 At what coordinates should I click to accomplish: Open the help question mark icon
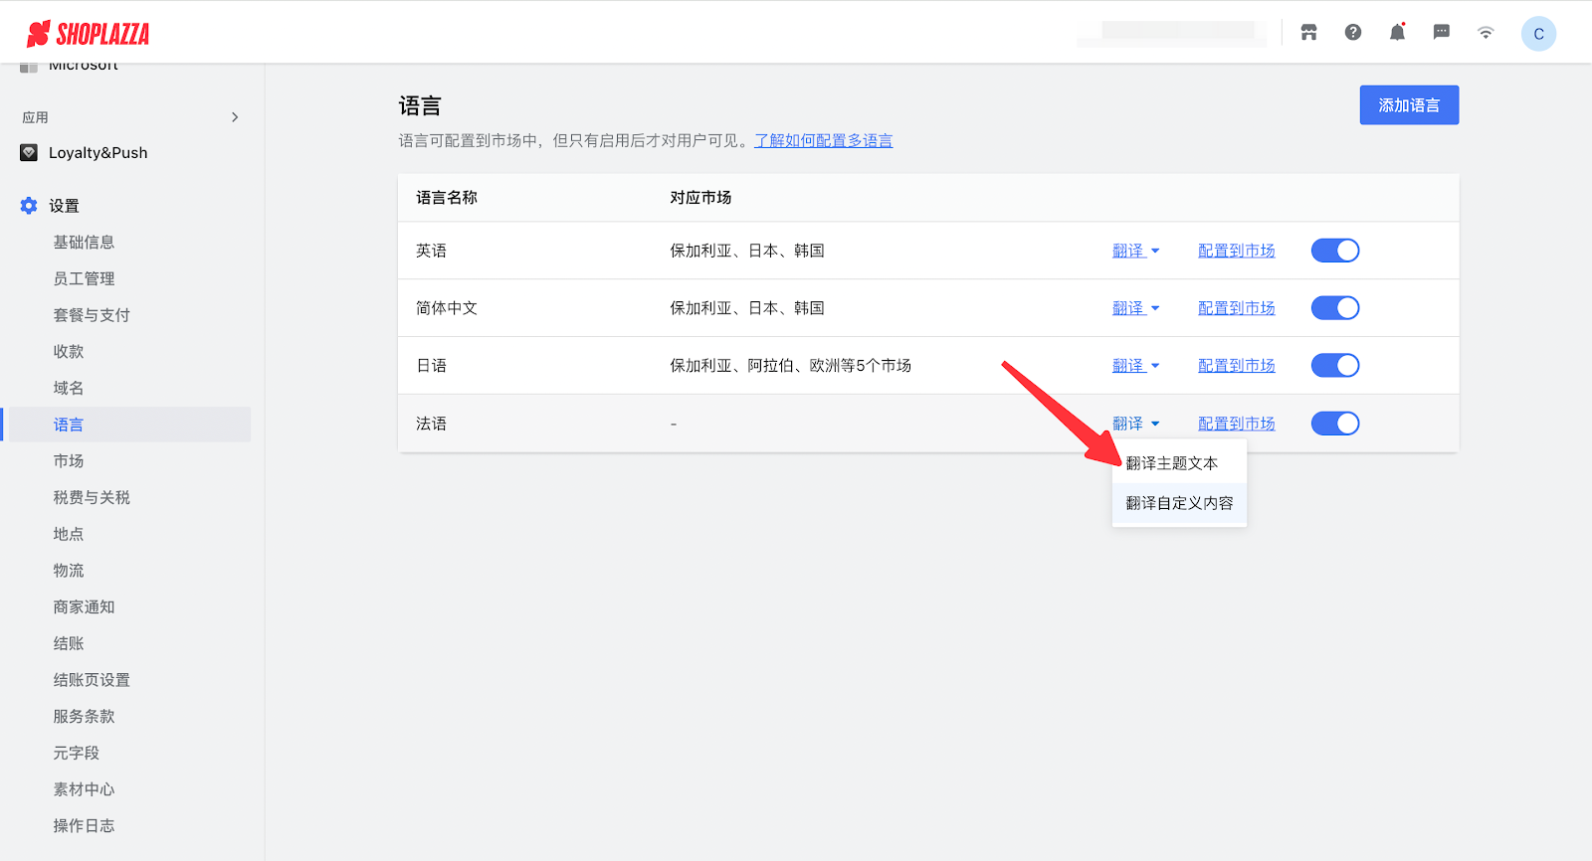pyautogui.click(x=1353, y=33)
